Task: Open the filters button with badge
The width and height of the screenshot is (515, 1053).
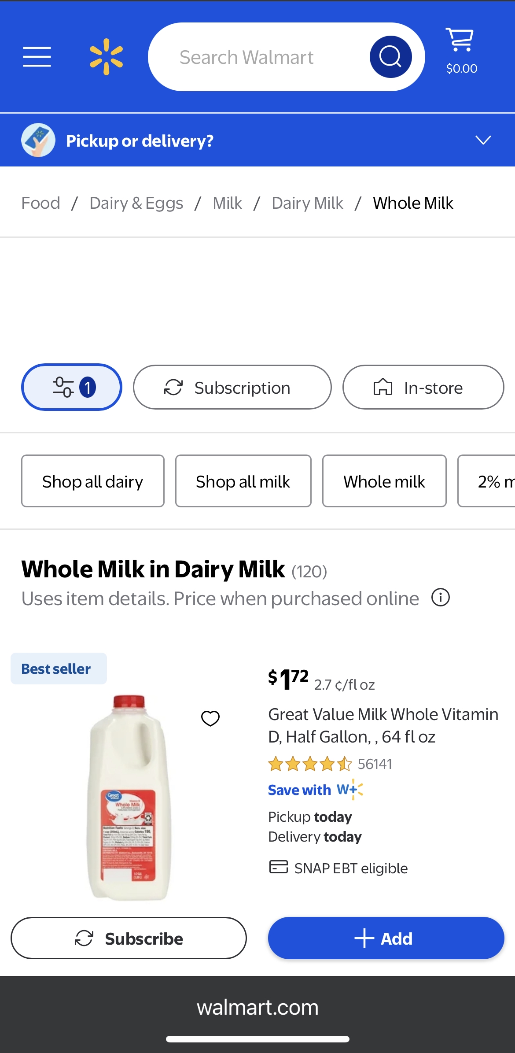Action: 72,387
